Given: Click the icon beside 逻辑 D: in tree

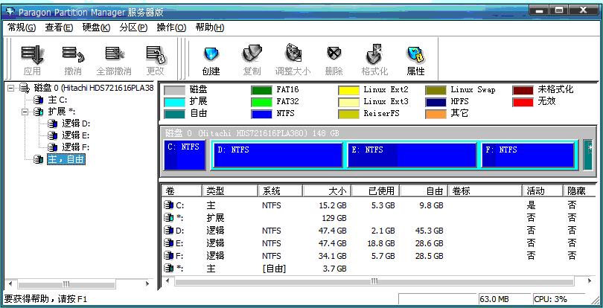Looking at the screenshot, I should tap(53, 123).
